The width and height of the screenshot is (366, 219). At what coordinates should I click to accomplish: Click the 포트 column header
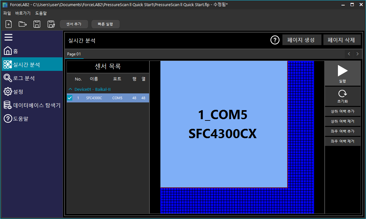pyautogui.click(x=117, y=79)
